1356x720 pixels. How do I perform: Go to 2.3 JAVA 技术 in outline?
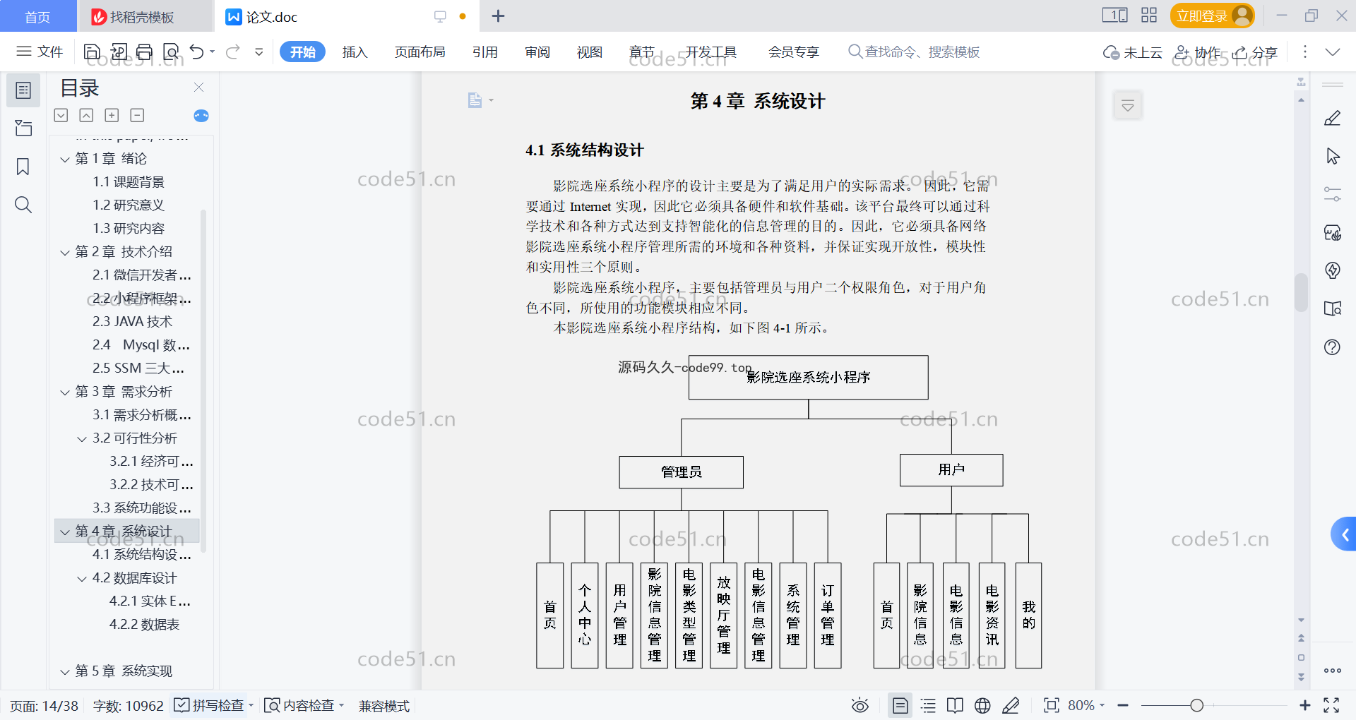[132, 322]
